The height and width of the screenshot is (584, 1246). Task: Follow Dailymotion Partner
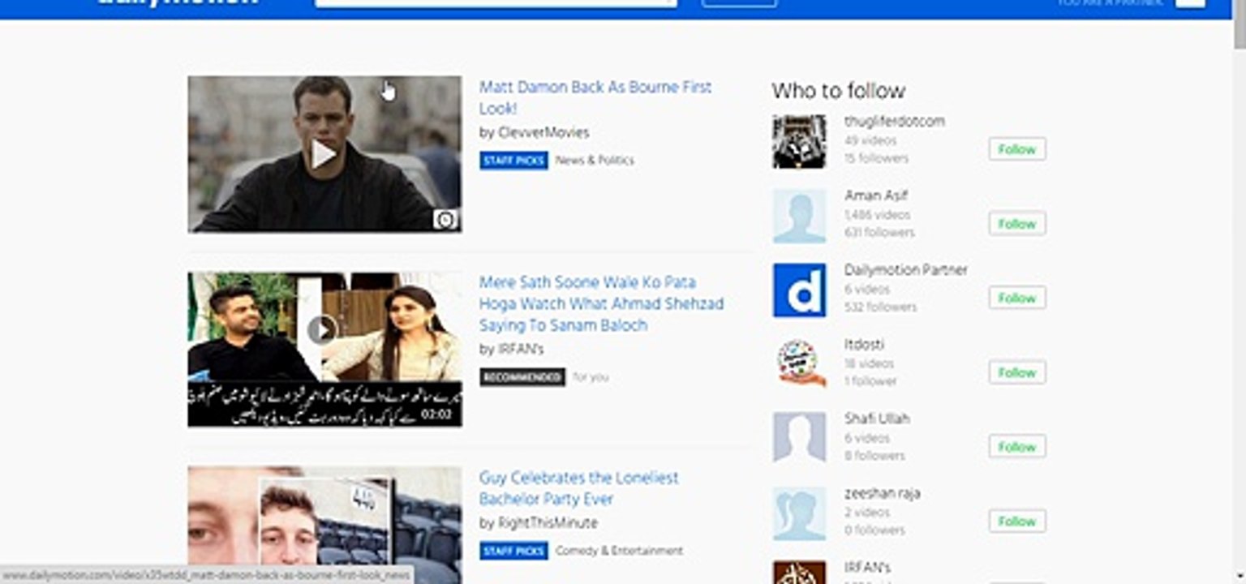1017,298
